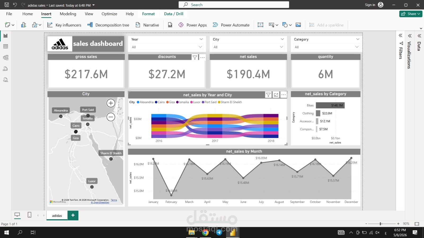Switch to the Home tab
The height and width of the screenshot is (238, 424).
(x=28, y=14)
